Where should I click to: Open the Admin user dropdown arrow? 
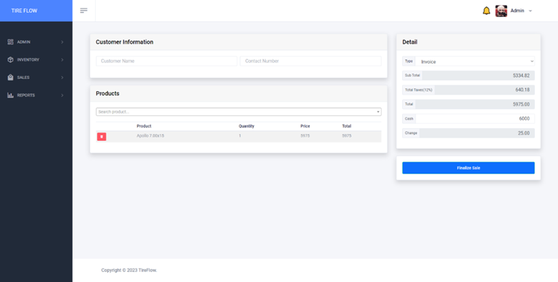tap(530, 11)
